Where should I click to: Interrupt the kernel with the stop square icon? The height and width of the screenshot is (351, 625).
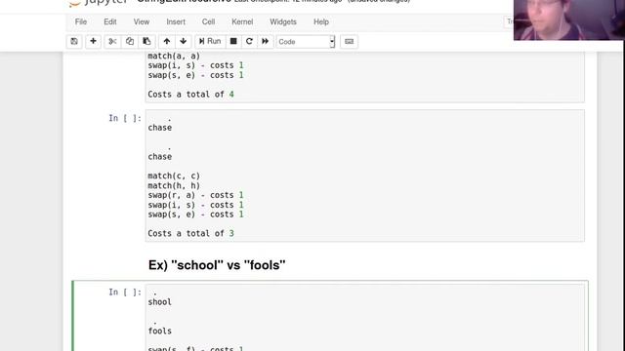click(233, 41)
